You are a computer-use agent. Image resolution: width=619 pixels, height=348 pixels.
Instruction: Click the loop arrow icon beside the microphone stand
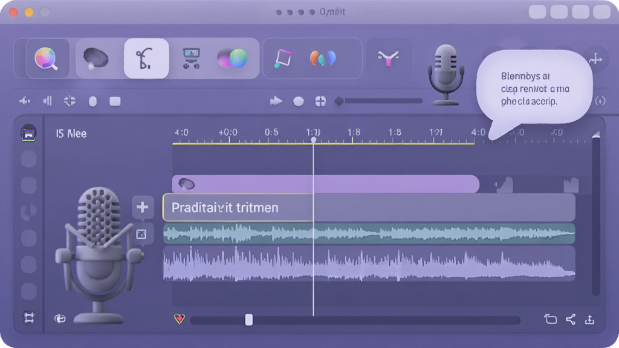[x=60, y=318]
